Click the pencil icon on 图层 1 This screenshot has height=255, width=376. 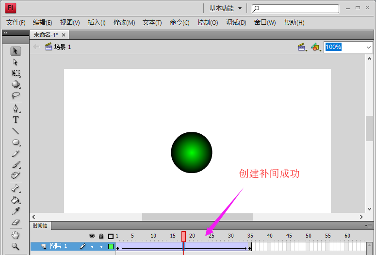(x=82, y=246)
